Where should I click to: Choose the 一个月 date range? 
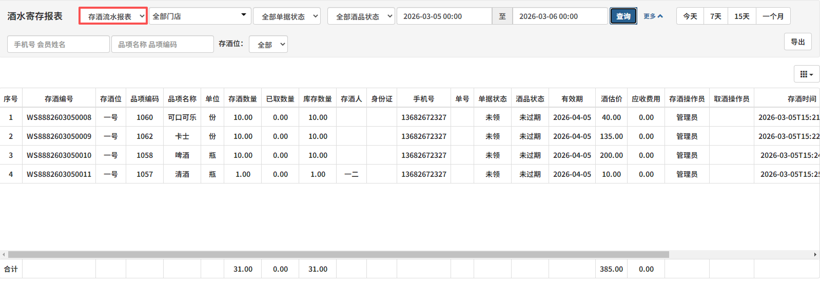pos(773,16)
